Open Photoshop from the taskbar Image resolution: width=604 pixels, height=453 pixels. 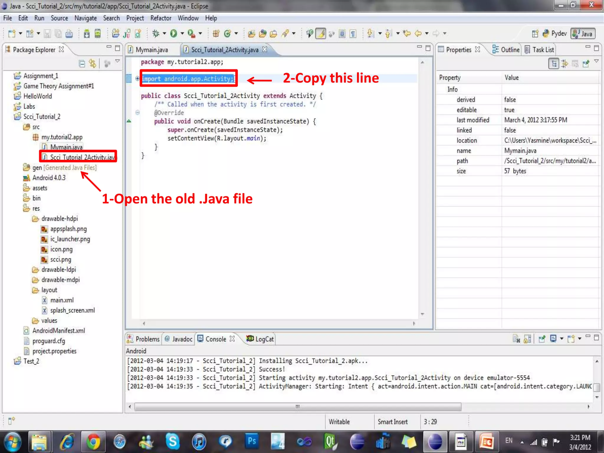[x=252, y=441]
